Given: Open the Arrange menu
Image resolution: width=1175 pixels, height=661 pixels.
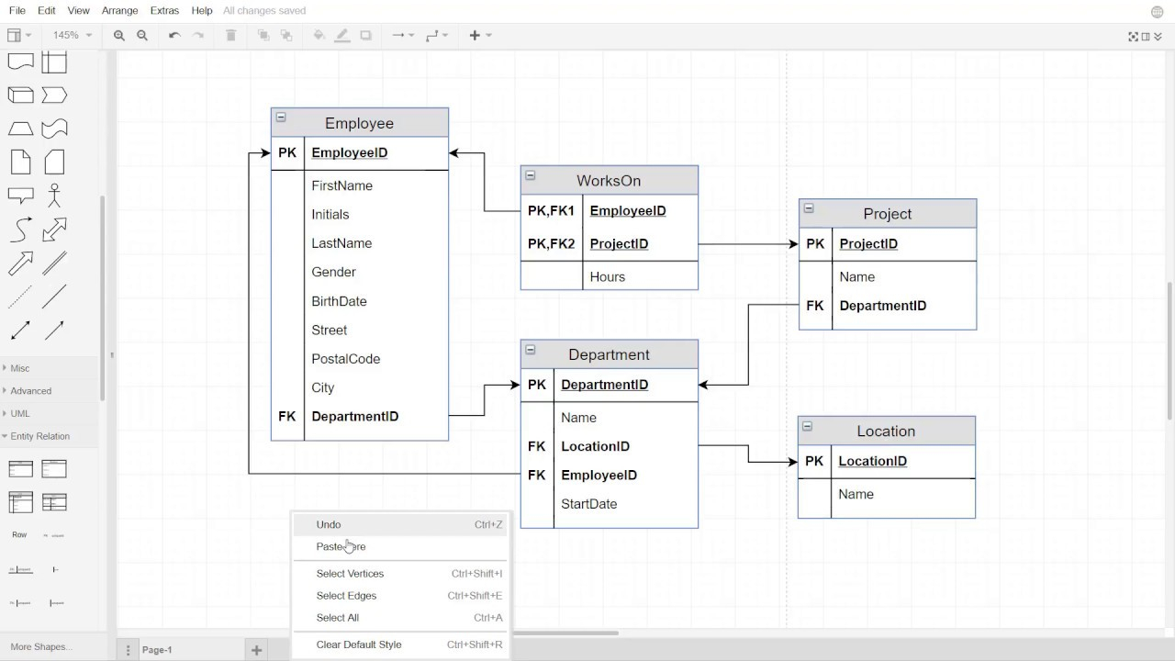Looking at the screenshot, I should pyautogui.click(x=120, y=11).
